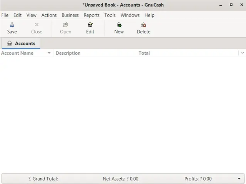246x184 pixels.
Task: Click the Description column header
Action: coord(68,53)
